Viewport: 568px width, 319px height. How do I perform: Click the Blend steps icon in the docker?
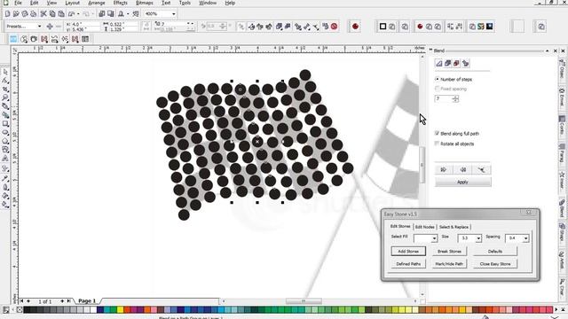pyautogui.click(x=439, y=63)
